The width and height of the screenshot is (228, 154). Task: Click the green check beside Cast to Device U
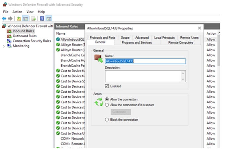coord(58,133)
